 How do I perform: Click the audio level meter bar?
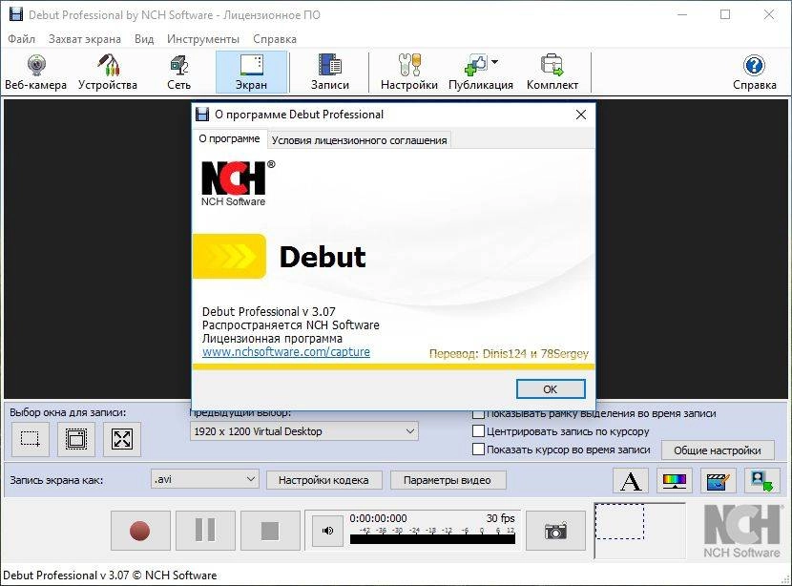(x=432, y=539)
